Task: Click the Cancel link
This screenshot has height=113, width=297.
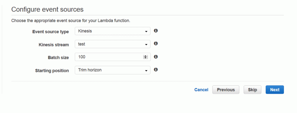Action: point(201,90)
